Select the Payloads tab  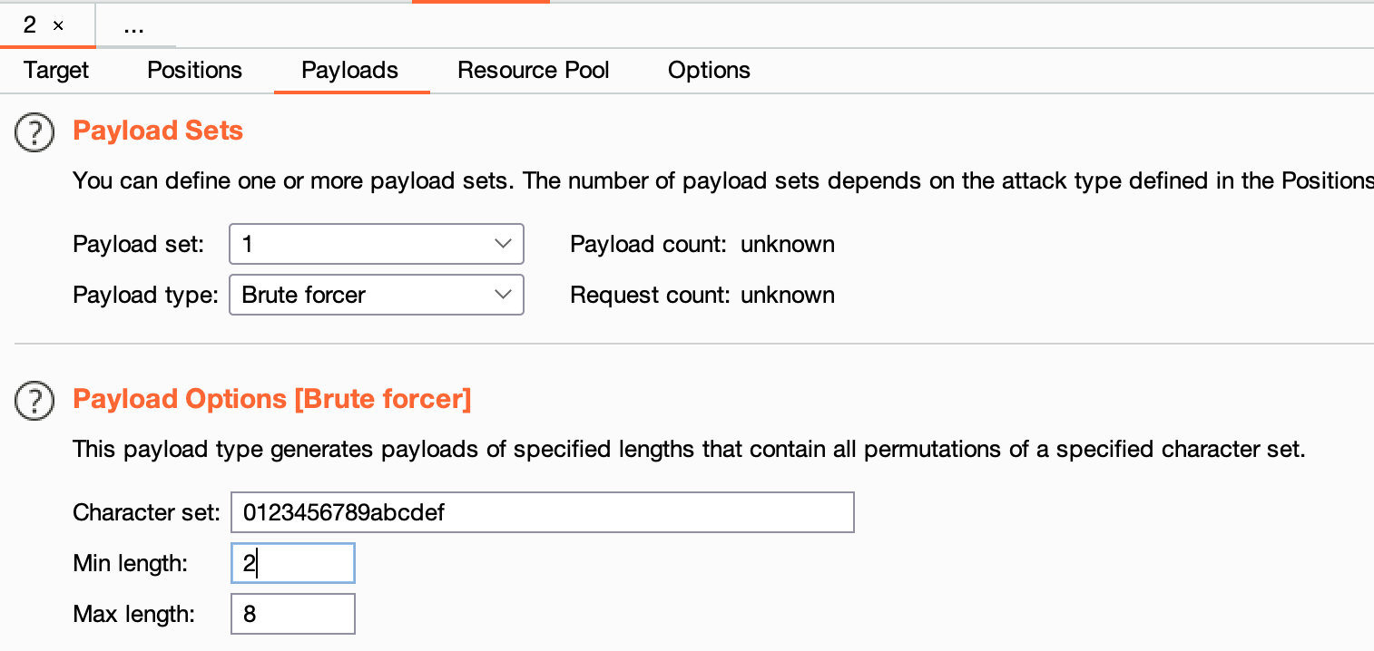tap(350, 71)
